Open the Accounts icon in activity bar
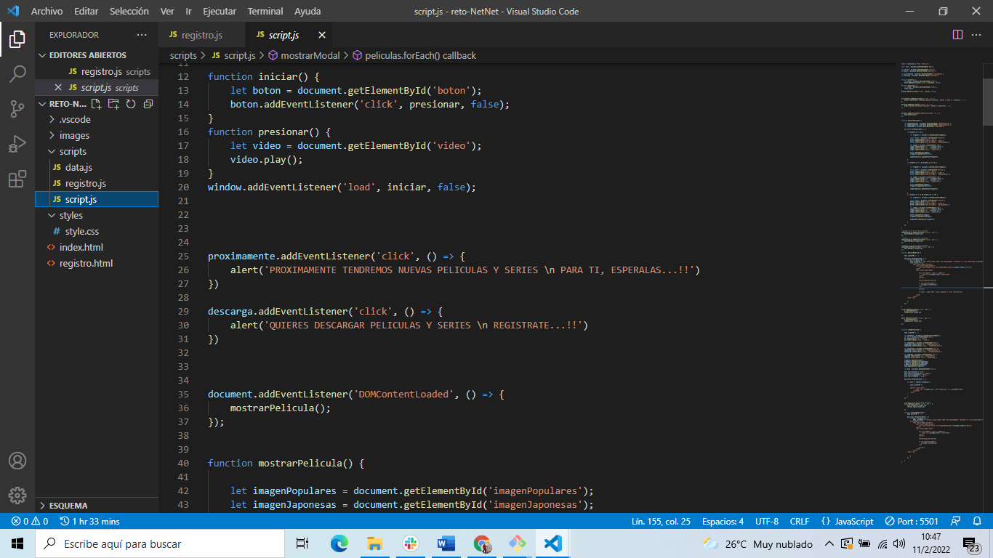Viewport: 993px width, 558px height. pos(17,461)
